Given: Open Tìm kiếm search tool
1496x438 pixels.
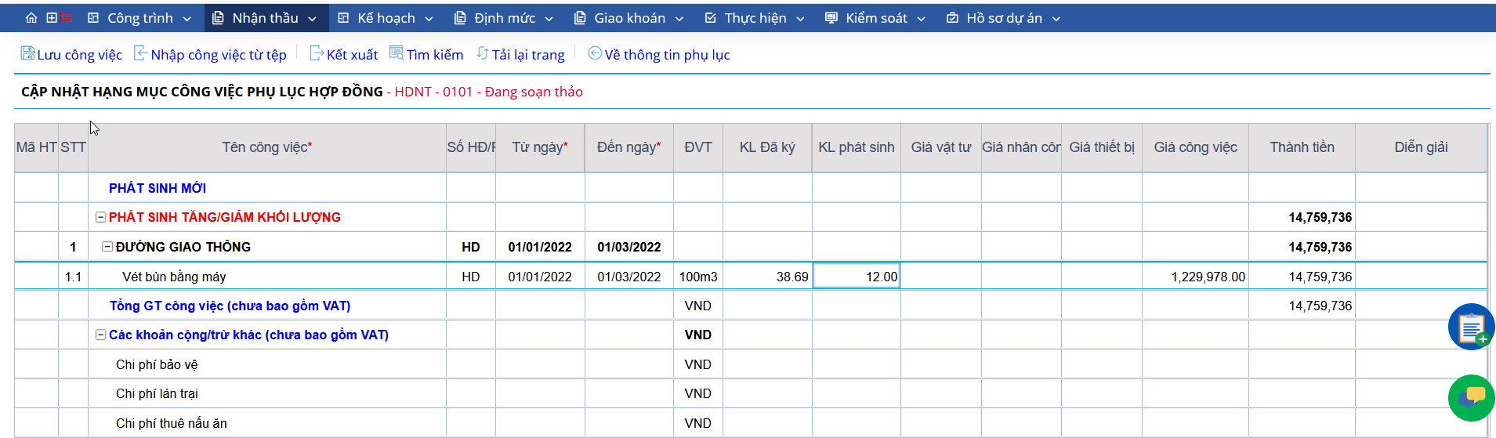Looking at the screenshot, I should tap(426, 54).
